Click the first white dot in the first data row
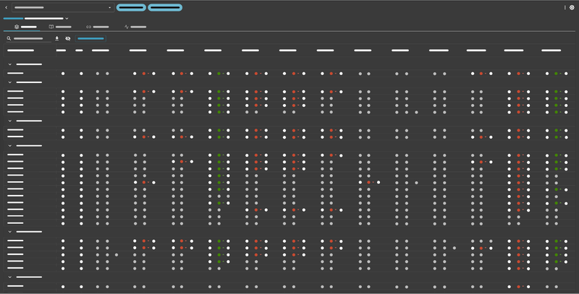Viewport: 579px width, 294px height. (x=63, y=74)
